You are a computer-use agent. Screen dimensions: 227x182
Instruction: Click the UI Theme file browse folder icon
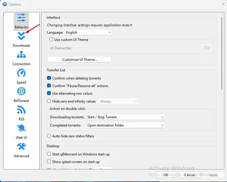click(207, 48)
